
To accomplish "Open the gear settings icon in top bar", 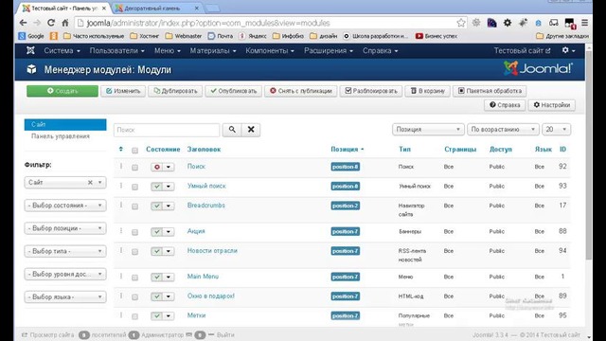I will click(x=568, y=50).
